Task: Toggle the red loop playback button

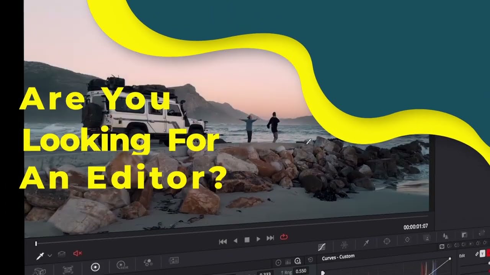Action: pyautogui.click(x=284, y=237)
